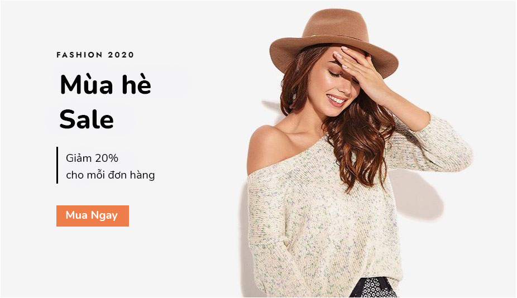Click the cho mỗi đơn hàng text

(x=111, y=175)
